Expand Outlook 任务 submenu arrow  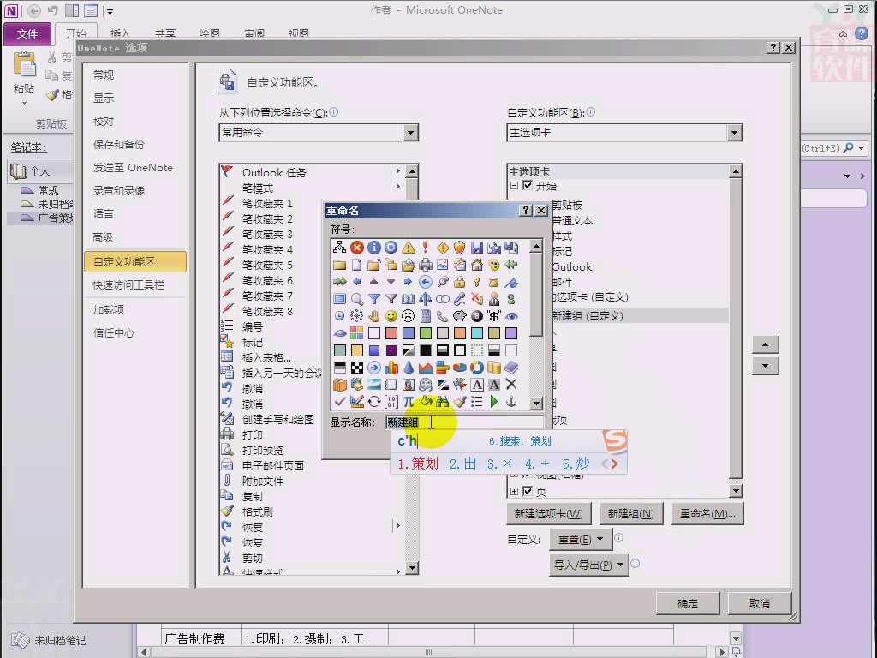(x=397, y=171)
